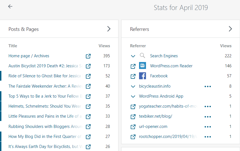The image size is (240, 151).
Task: Open the Posts & Pages detail chevron
Action: click(109, 29)
